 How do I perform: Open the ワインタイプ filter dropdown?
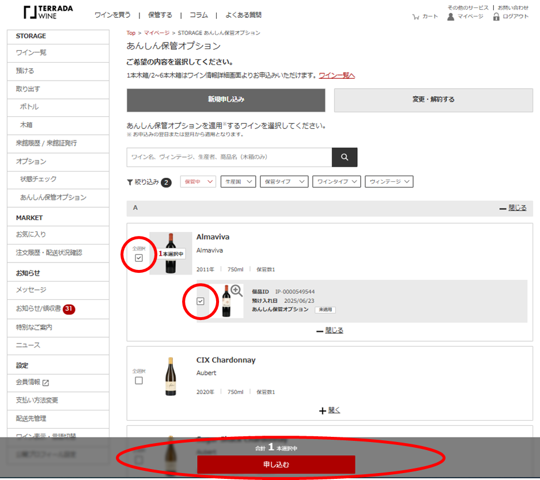pyautogui.click(x=337, y=181)
